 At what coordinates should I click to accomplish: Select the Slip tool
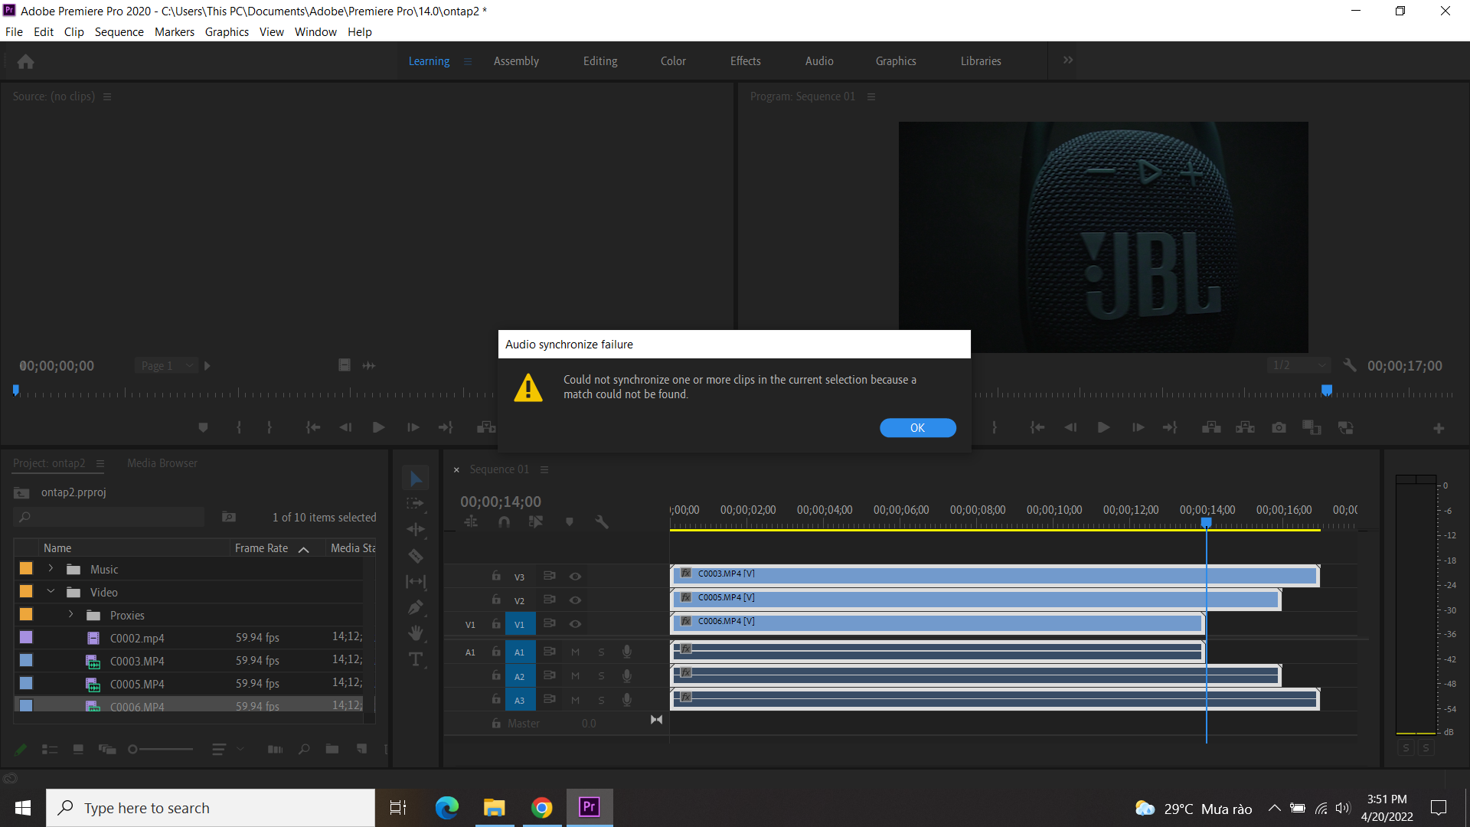click(x=416, y=582)
